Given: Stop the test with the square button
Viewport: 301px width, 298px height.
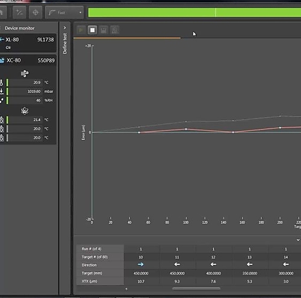Looking at the screenshot, I should [x=92, y=30].
